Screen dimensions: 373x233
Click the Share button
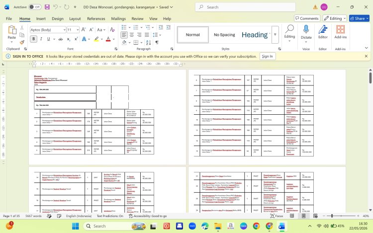[x=359, y=18]
